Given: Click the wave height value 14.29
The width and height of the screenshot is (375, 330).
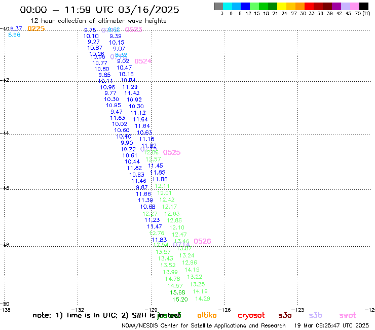Looking at the screenshot, I should coord(203,299).
